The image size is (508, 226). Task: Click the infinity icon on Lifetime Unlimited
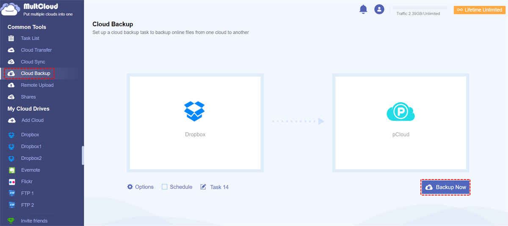pyautogui.click(x=459, y=10)
